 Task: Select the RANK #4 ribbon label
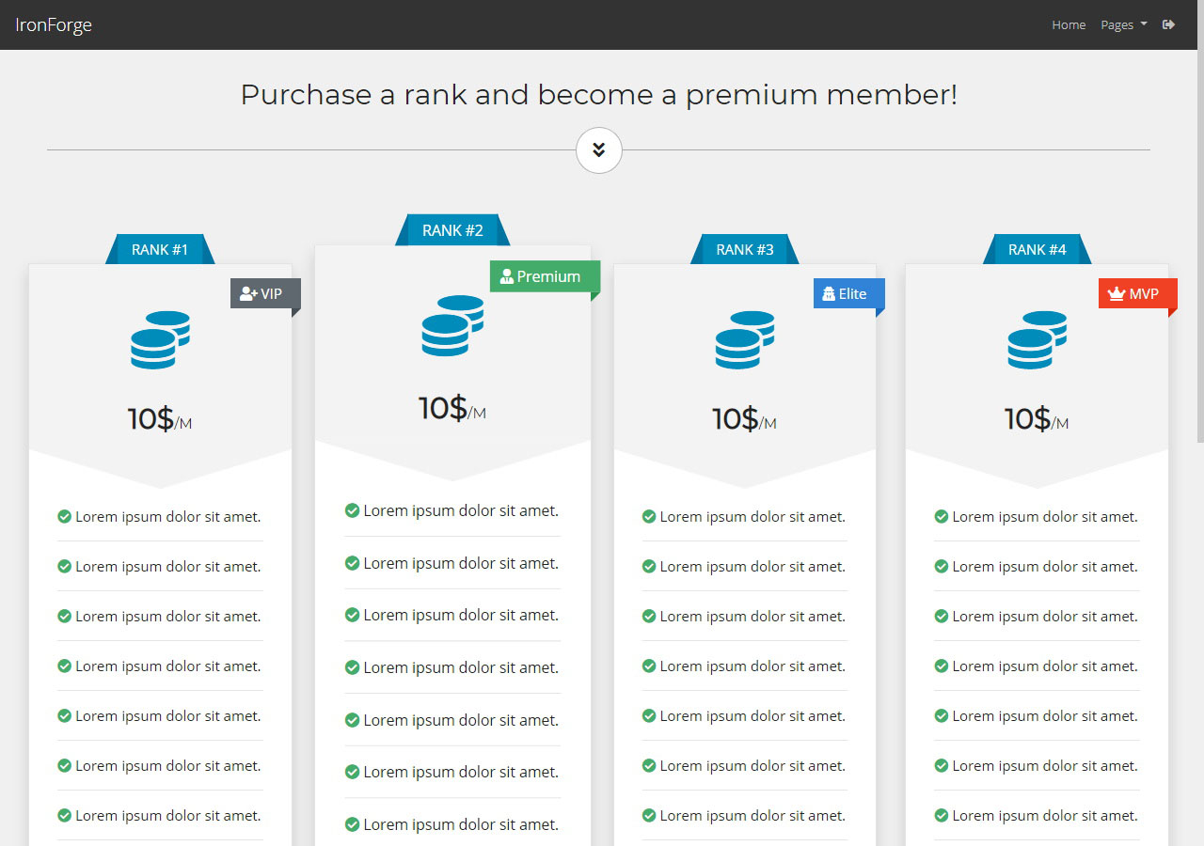1037,249
